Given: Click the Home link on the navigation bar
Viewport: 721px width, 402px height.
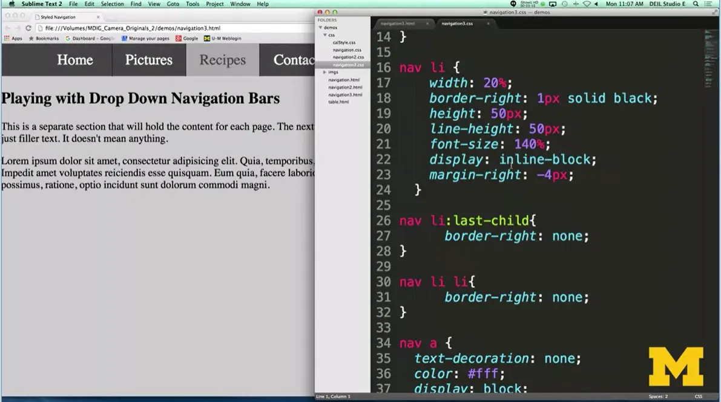Looking at the screenshot, I should (x=74, y=60).
